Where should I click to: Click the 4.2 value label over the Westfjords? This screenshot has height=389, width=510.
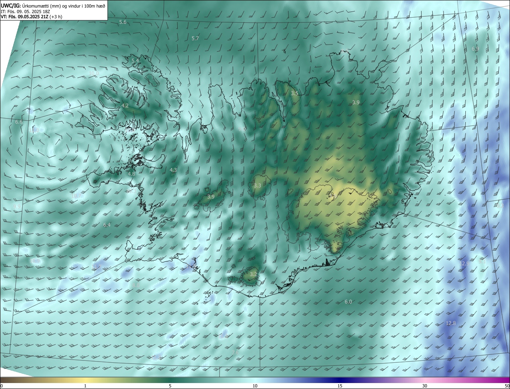(x=125, y=106)
